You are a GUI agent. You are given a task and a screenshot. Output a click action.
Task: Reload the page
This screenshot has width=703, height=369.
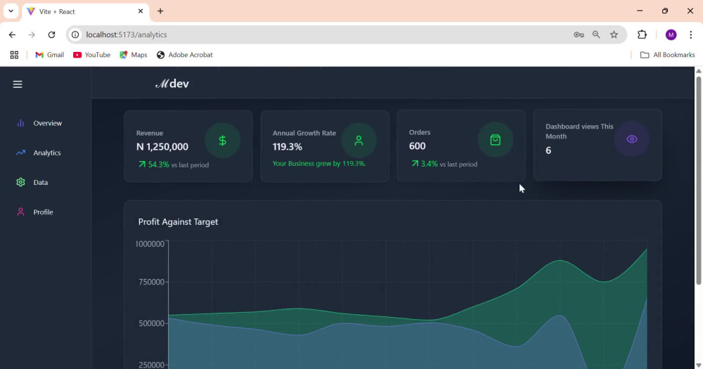[51, 34]
